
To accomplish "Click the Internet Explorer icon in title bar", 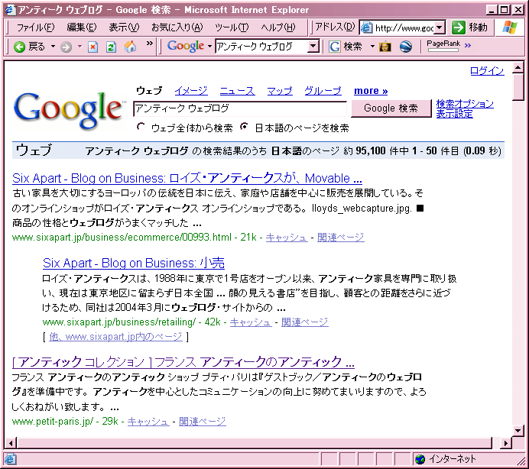I will (11, 10).
